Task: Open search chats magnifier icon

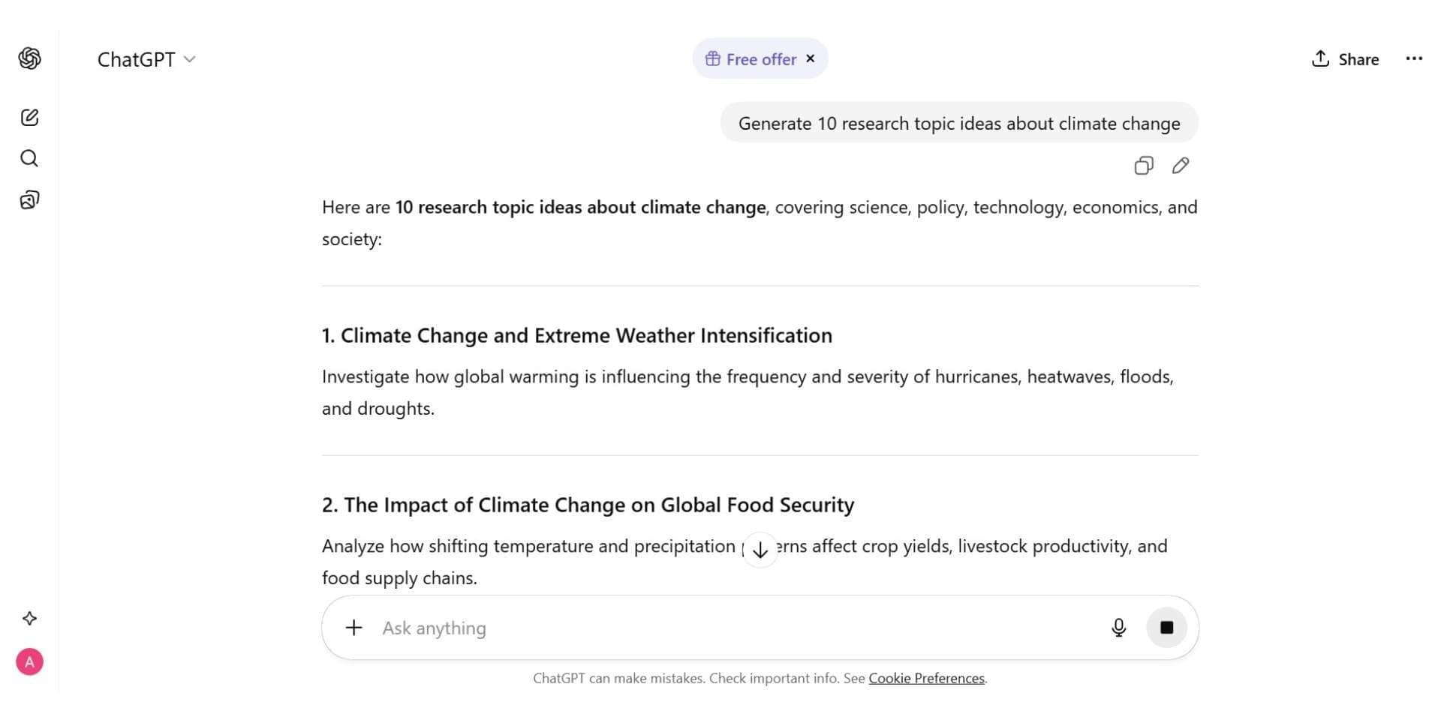Action: (x=29, y=158)
